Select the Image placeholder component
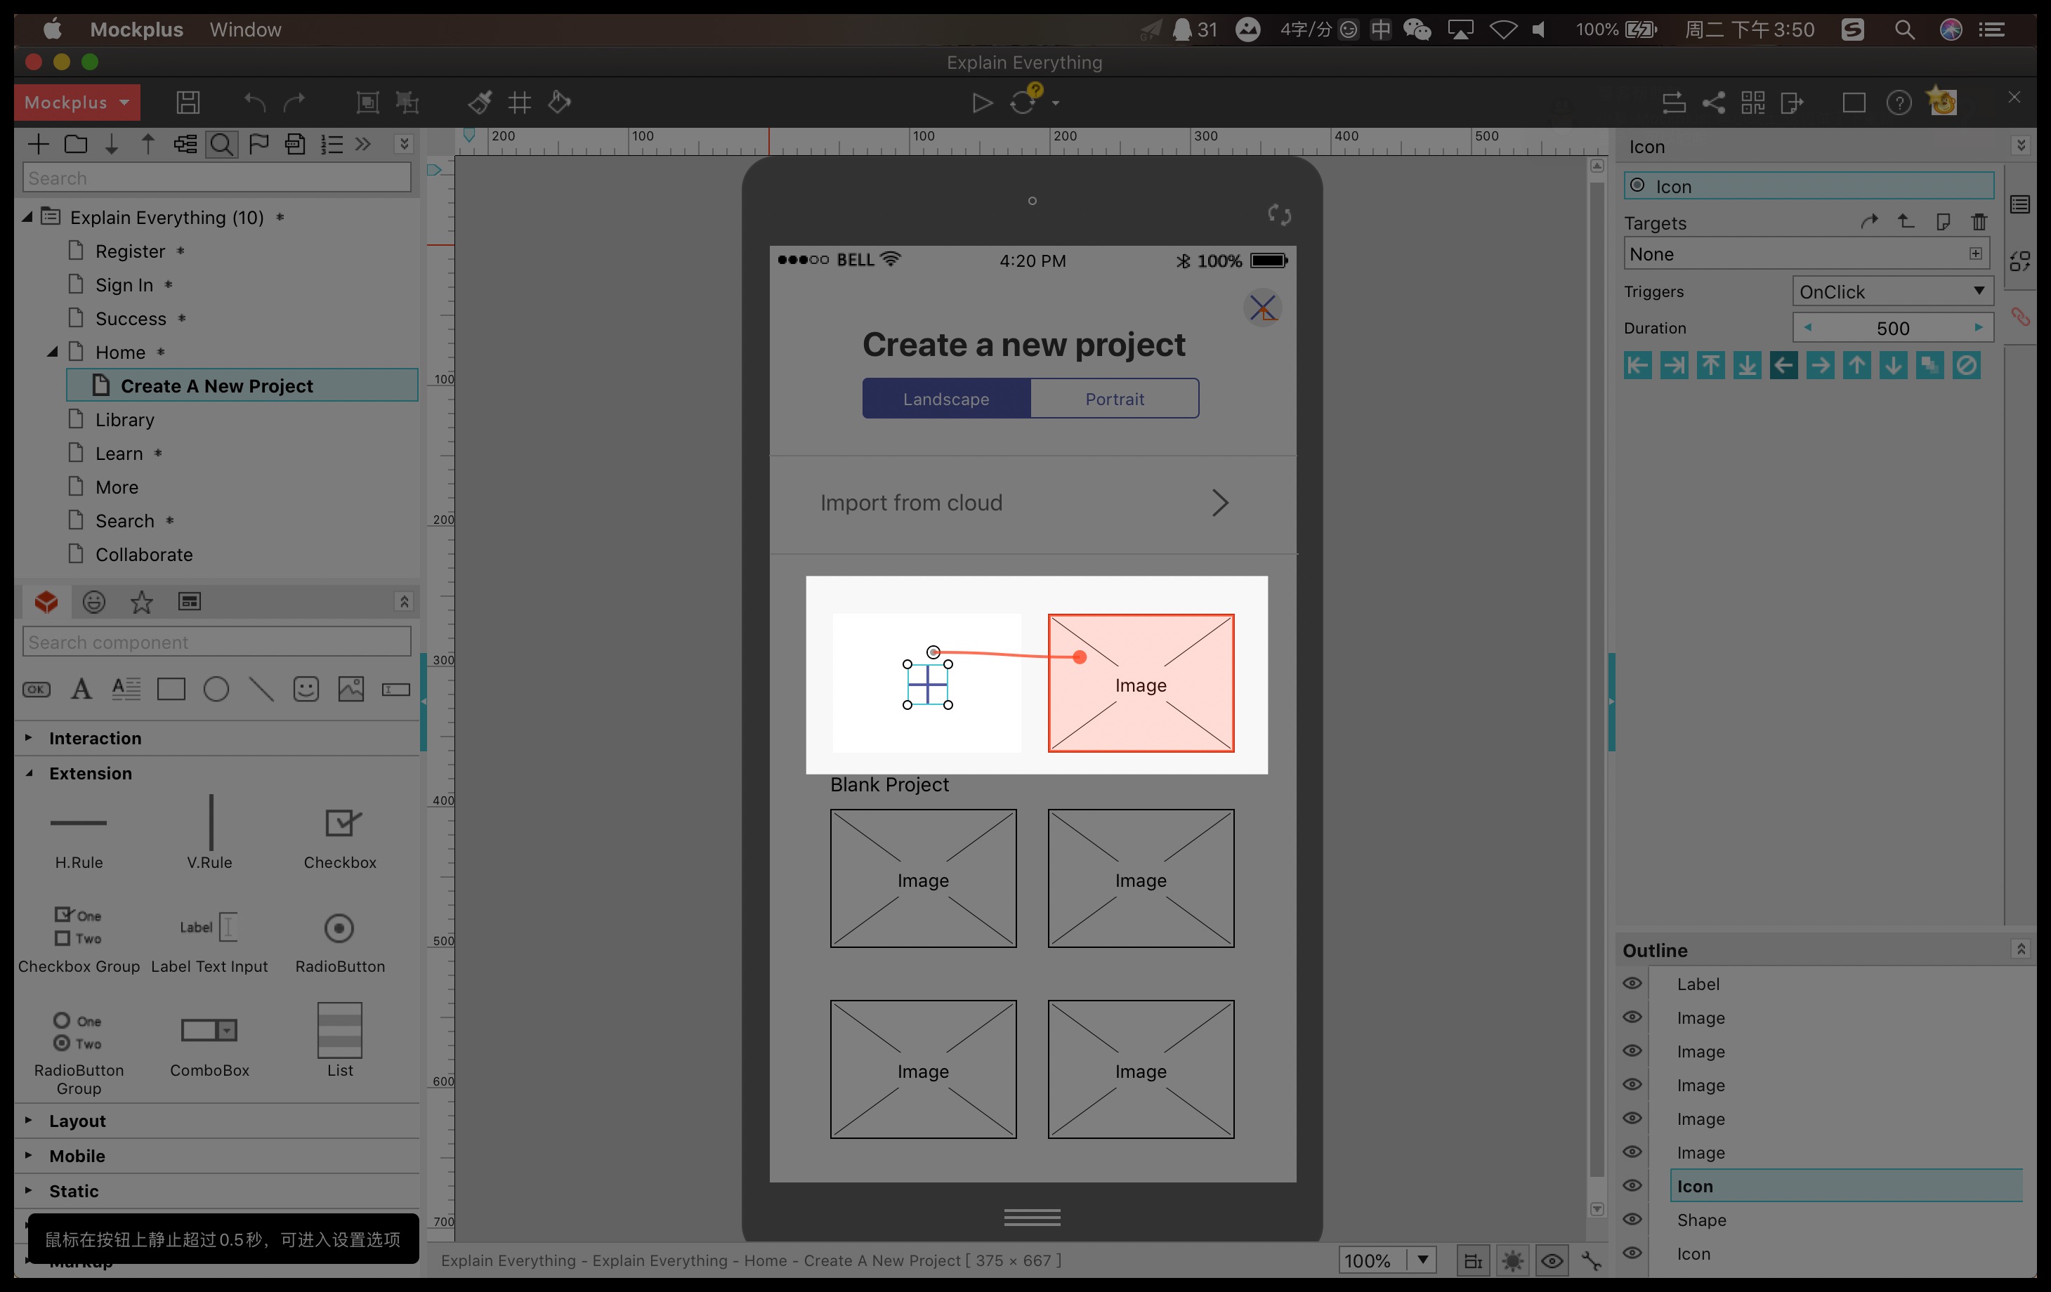 pos(351,689)
